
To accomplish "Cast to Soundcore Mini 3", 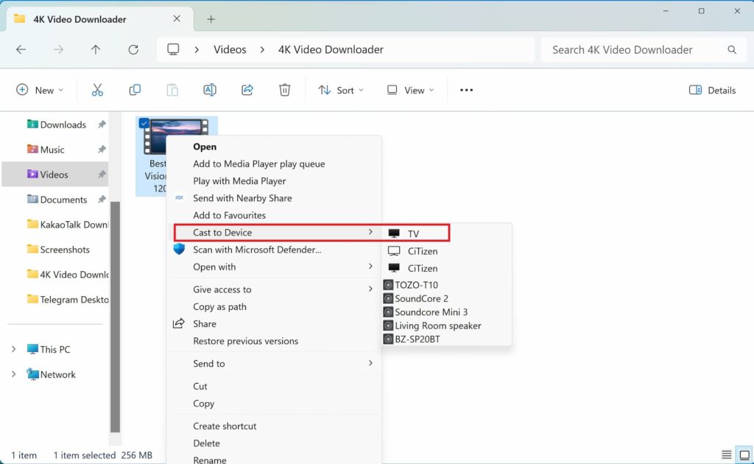I will point(446,312).
